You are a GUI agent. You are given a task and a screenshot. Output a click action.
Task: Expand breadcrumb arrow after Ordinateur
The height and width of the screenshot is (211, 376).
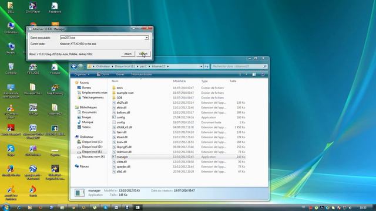(112, 66)
